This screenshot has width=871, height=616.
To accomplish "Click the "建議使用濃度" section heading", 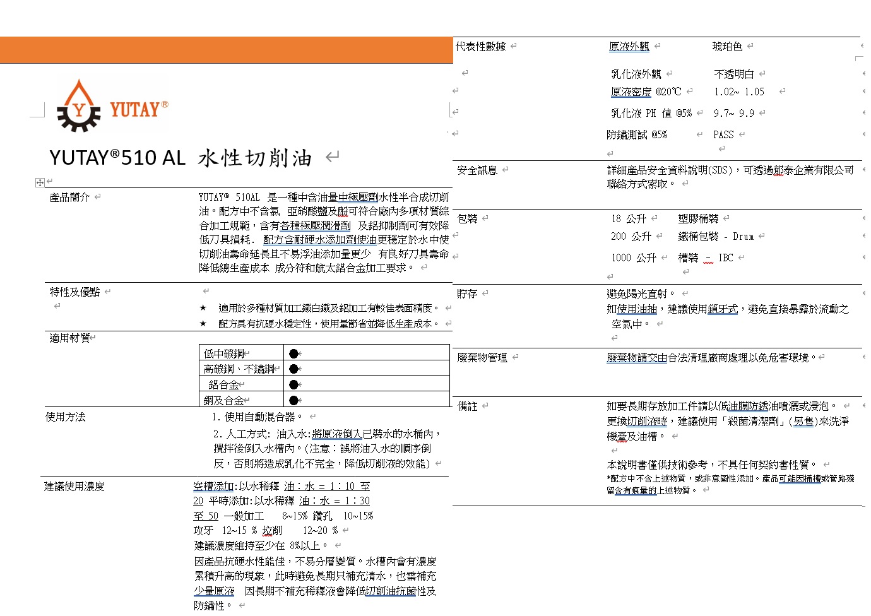I will (74, 486).
